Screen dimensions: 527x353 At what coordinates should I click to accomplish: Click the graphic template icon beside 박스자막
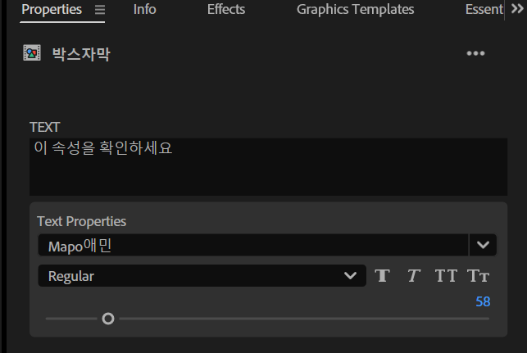(32, 53)
